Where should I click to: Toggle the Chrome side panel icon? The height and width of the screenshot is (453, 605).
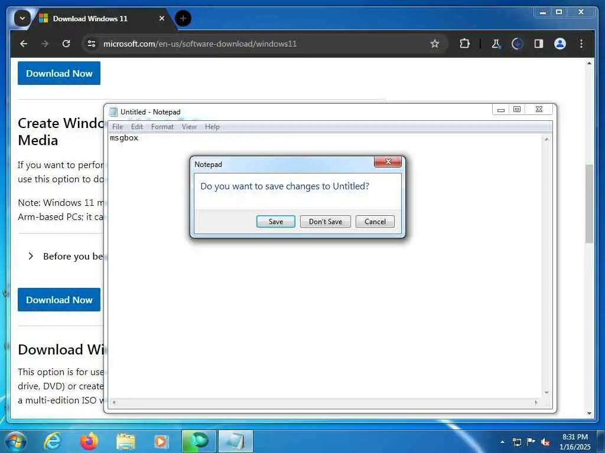[x=539, y=44]
